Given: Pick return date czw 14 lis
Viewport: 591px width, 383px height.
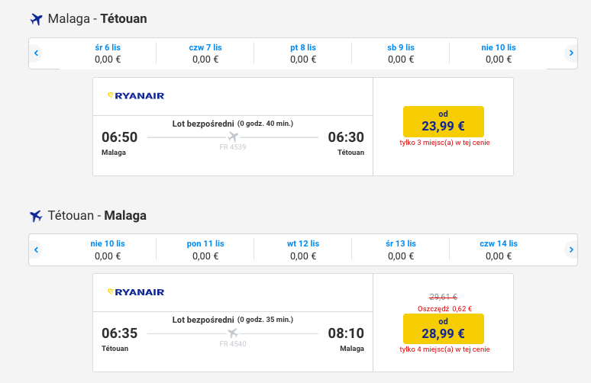Looking at the screenshot, I should pos(499,249).
